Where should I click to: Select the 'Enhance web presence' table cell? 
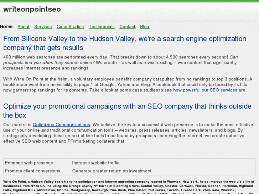pyautogui.click(x=29, y=163)
